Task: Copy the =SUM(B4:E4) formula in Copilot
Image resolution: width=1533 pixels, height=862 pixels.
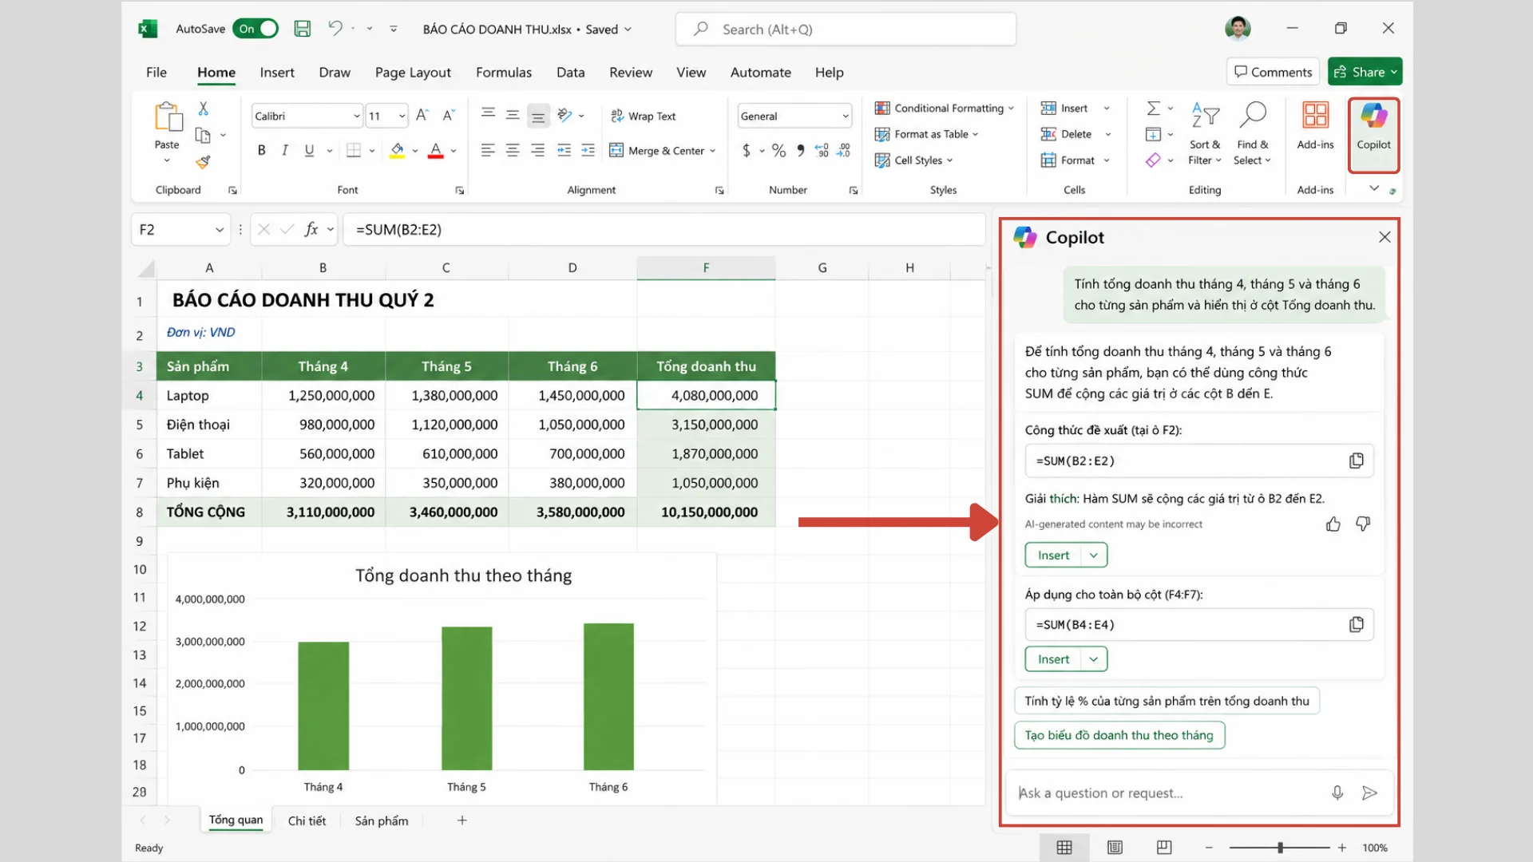Action: (x=1356, y=624)
